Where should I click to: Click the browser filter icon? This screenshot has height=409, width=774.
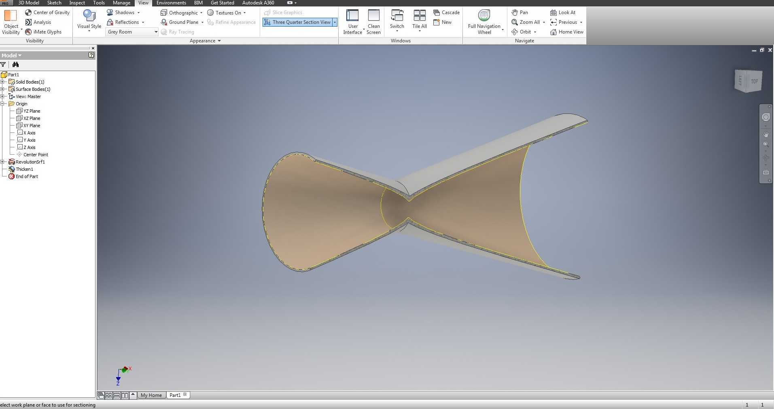coord(3,65)
